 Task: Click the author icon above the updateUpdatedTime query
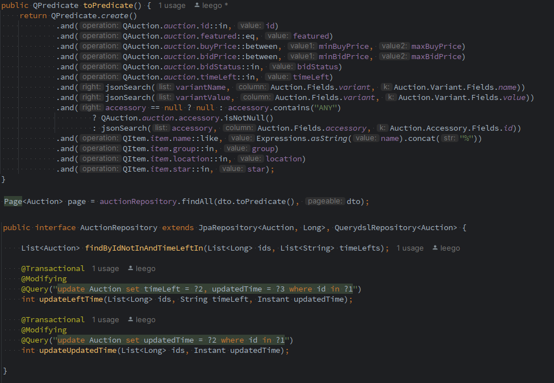(130, 319)
